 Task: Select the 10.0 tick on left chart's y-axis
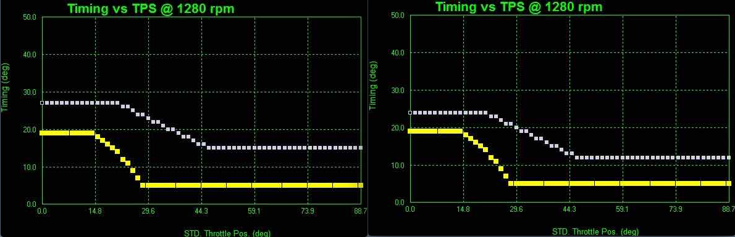click(30, 167)
